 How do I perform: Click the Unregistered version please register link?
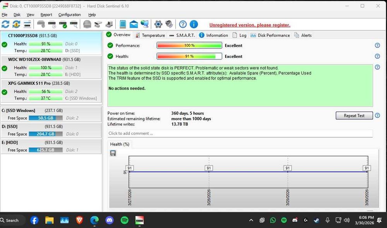[250, 25]
